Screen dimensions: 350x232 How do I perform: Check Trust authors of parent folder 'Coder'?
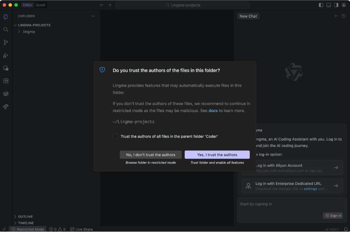(116, 136)
